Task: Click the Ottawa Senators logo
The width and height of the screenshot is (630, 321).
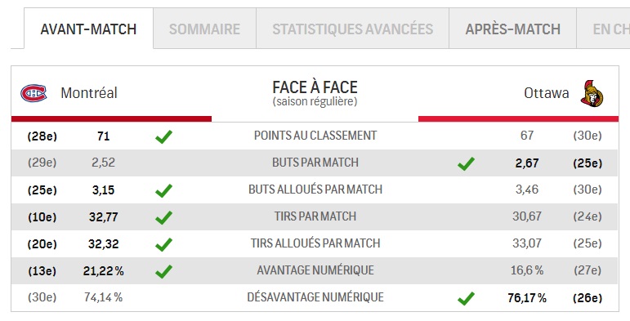Action: pos(592,93)
